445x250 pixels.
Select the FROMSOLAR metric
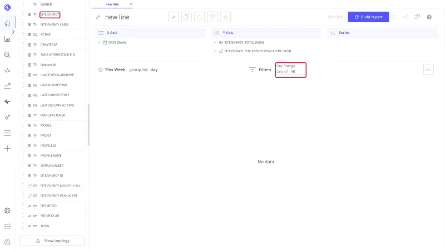pyautogui.click(x=50, y=216)
